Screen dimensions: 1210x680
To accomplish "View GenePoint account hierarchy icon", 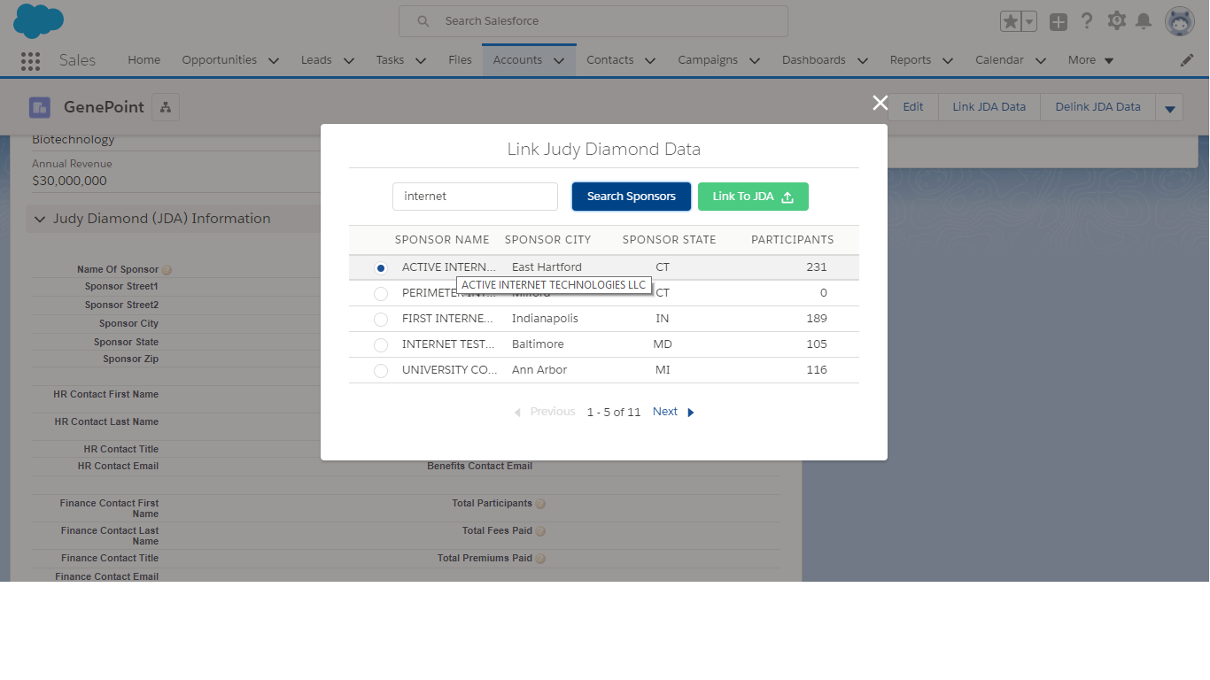I will click(166, 107).
